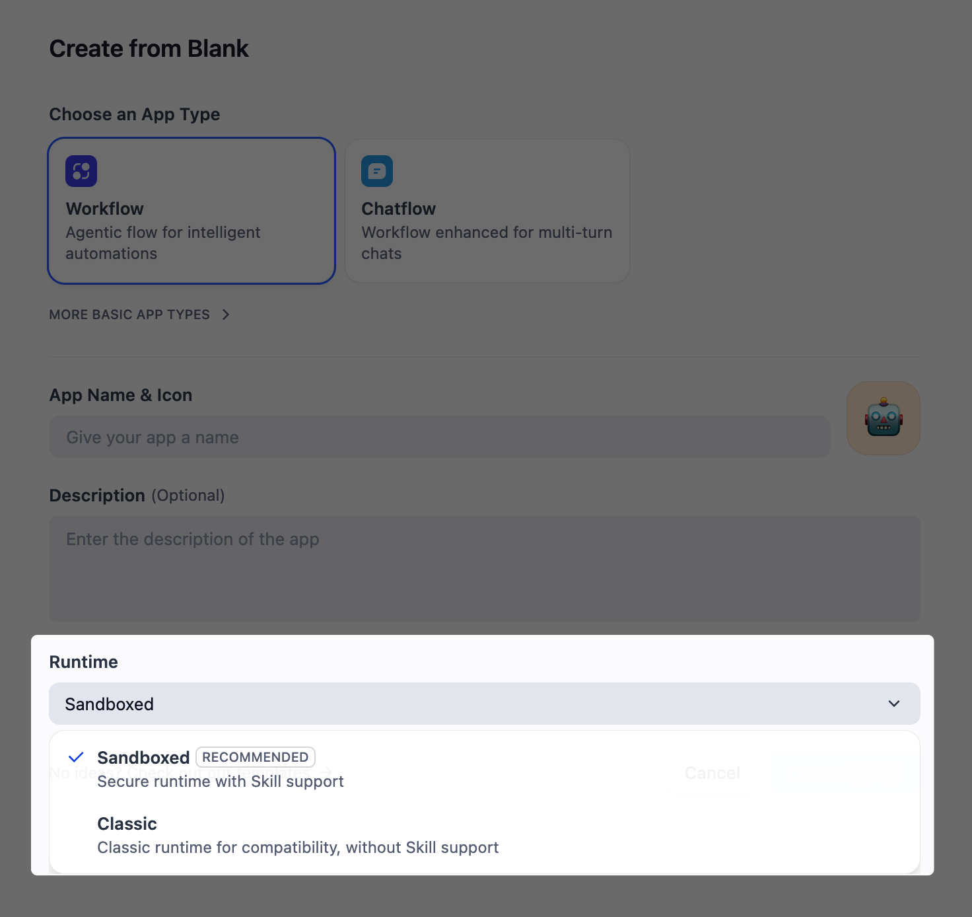Click the Chatflow app type icon
Viewport: 972px width, 917px height.
[x=377, y=170]
